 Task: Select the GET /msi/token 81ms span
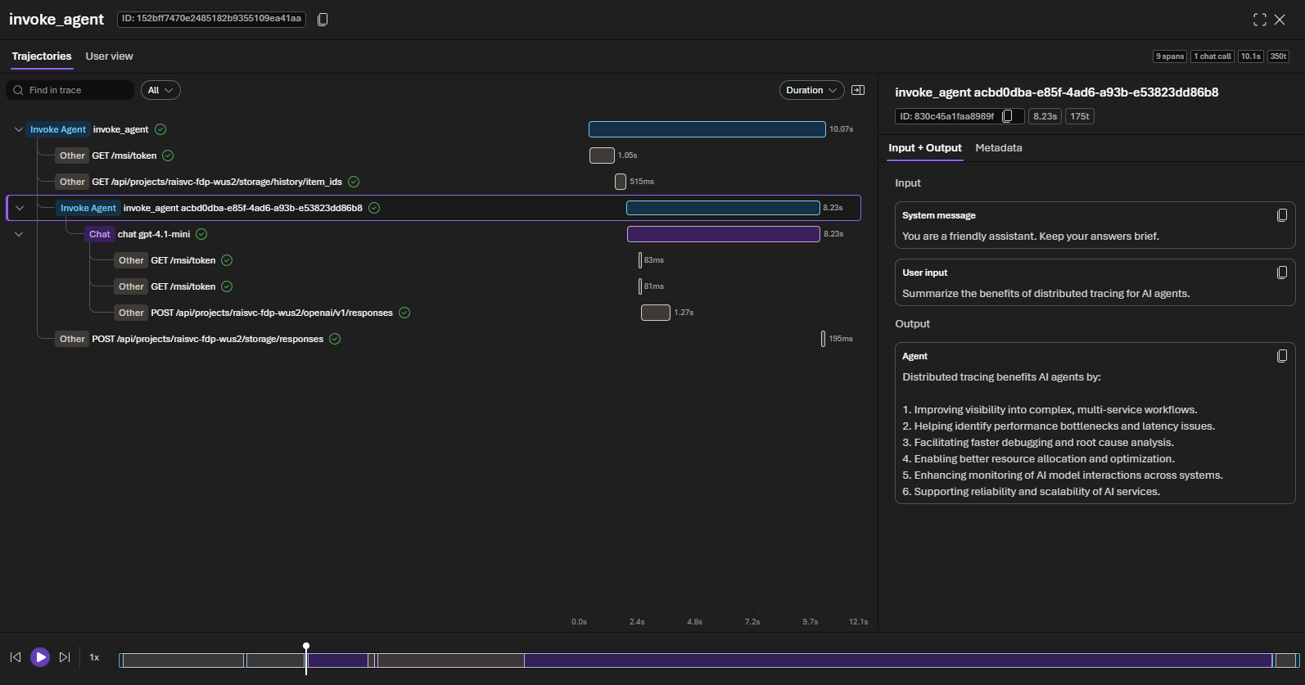pyautogui.click(x=434, y=286)
